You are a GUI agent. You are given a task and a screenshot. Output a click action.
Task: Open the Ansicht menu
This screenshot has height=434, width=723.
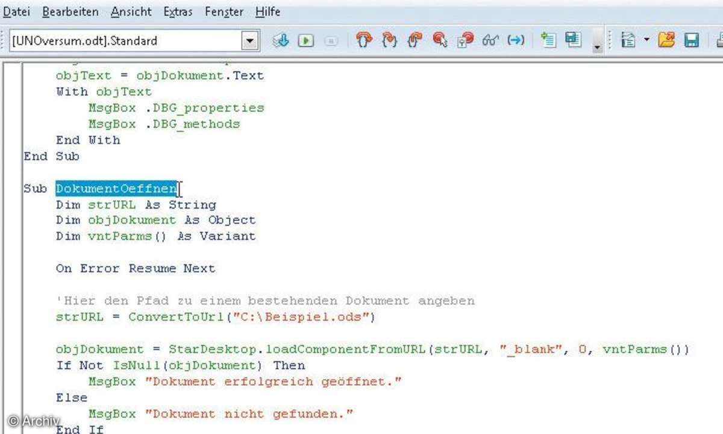click(131, 11)
